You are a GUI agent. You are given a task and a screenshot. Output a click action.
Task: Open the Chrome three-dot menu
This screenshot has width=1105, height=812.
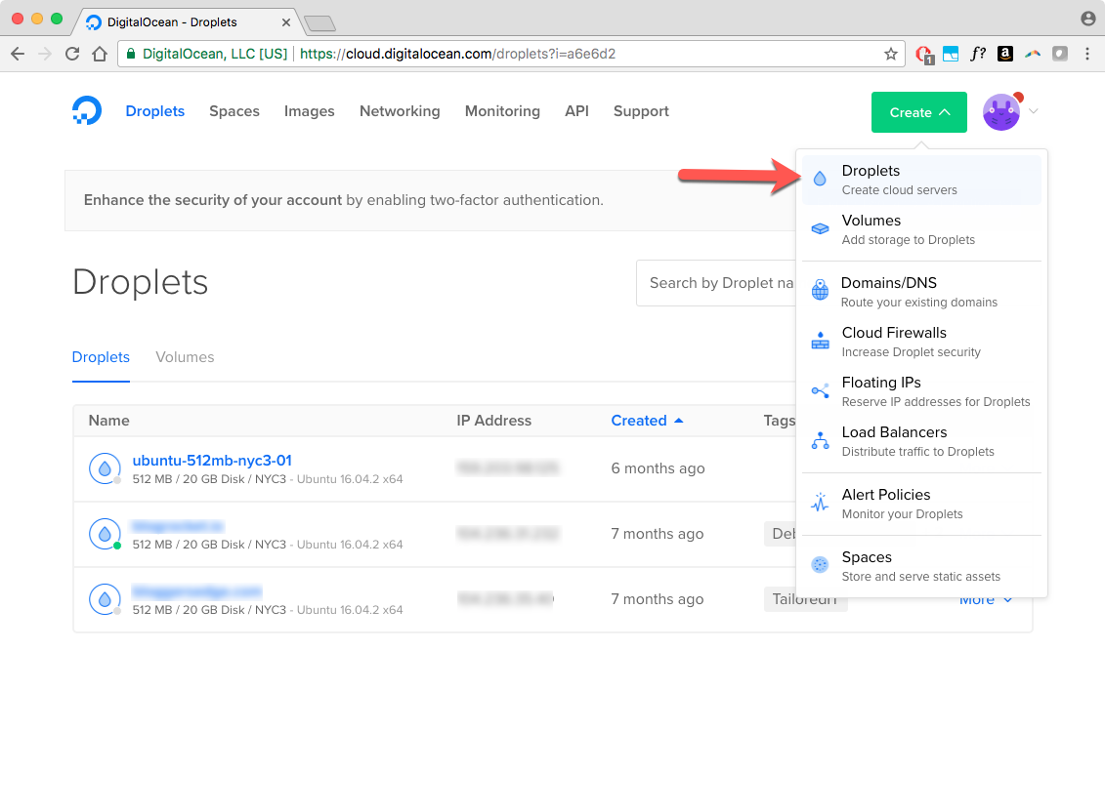(1087, 54)
